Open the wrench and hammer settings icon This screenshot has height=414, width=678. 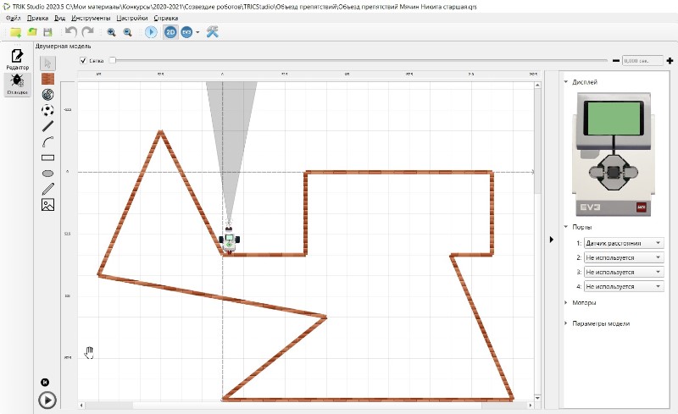213,32
